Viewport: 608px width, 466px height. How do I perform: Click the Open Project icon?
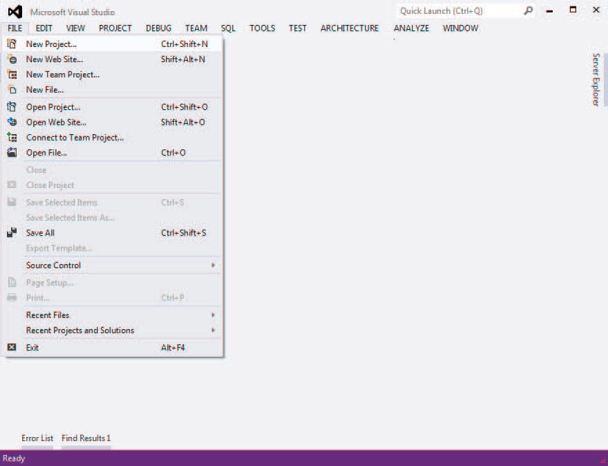[x=12, y=106]
